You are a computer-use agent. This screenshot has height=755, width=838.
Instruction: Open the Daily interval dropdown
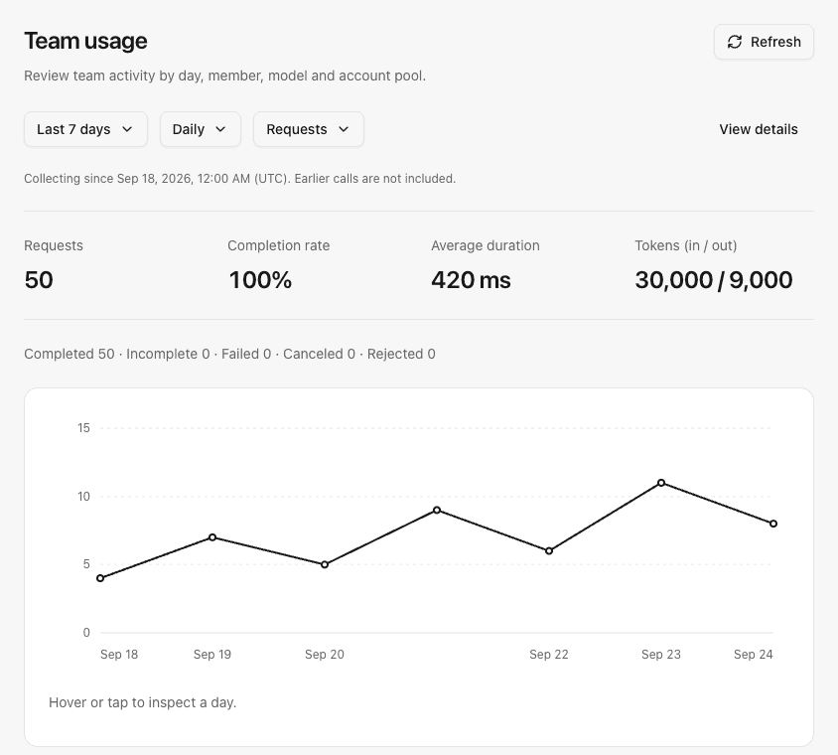[201, 129]
